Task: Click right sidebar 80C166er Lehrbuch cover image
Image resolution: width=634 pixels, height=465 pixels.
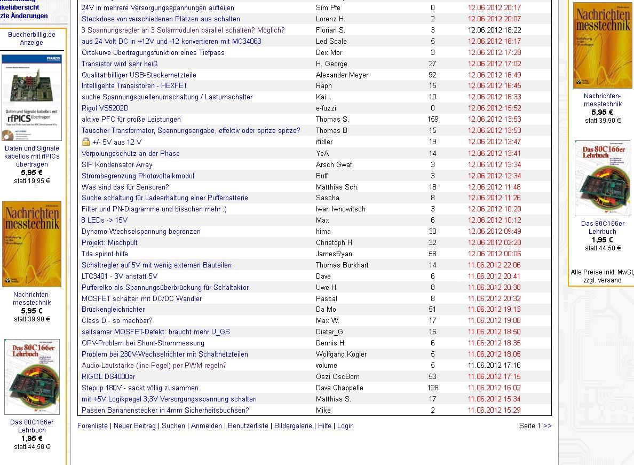Action: pyautogui.click(x=603, y=178)
